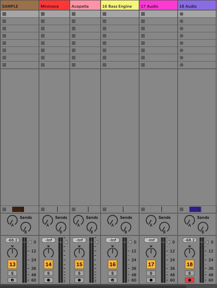This screenshot has width=217, height=288.
Task: Solo the SAMPLE track 13
Action: (x=12, y=273)
